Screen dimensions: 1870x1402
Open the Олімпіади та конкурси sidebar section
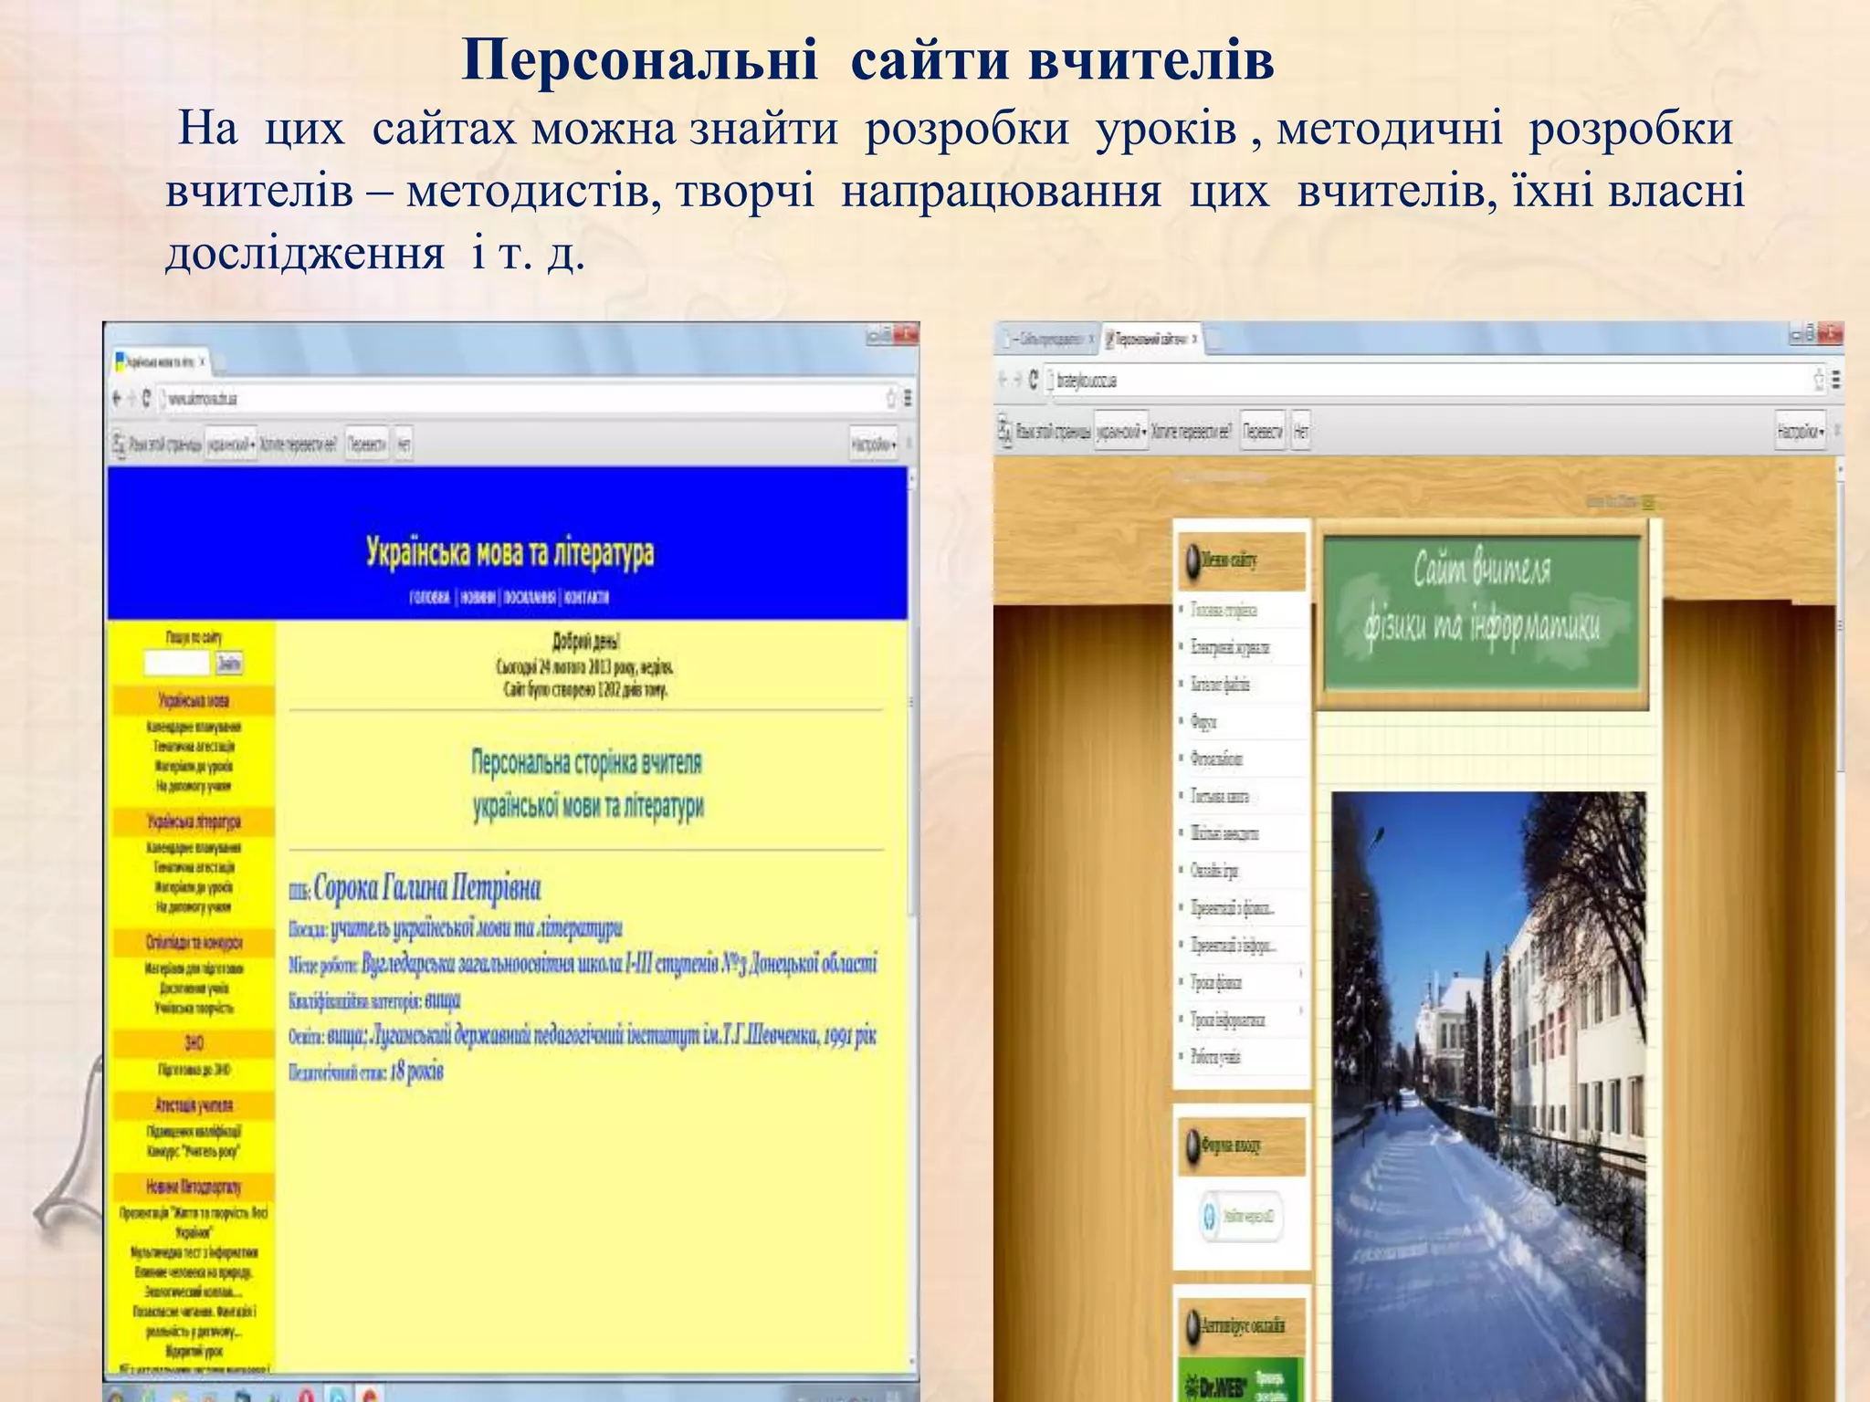pyautogui.click(x=194, y=942)
